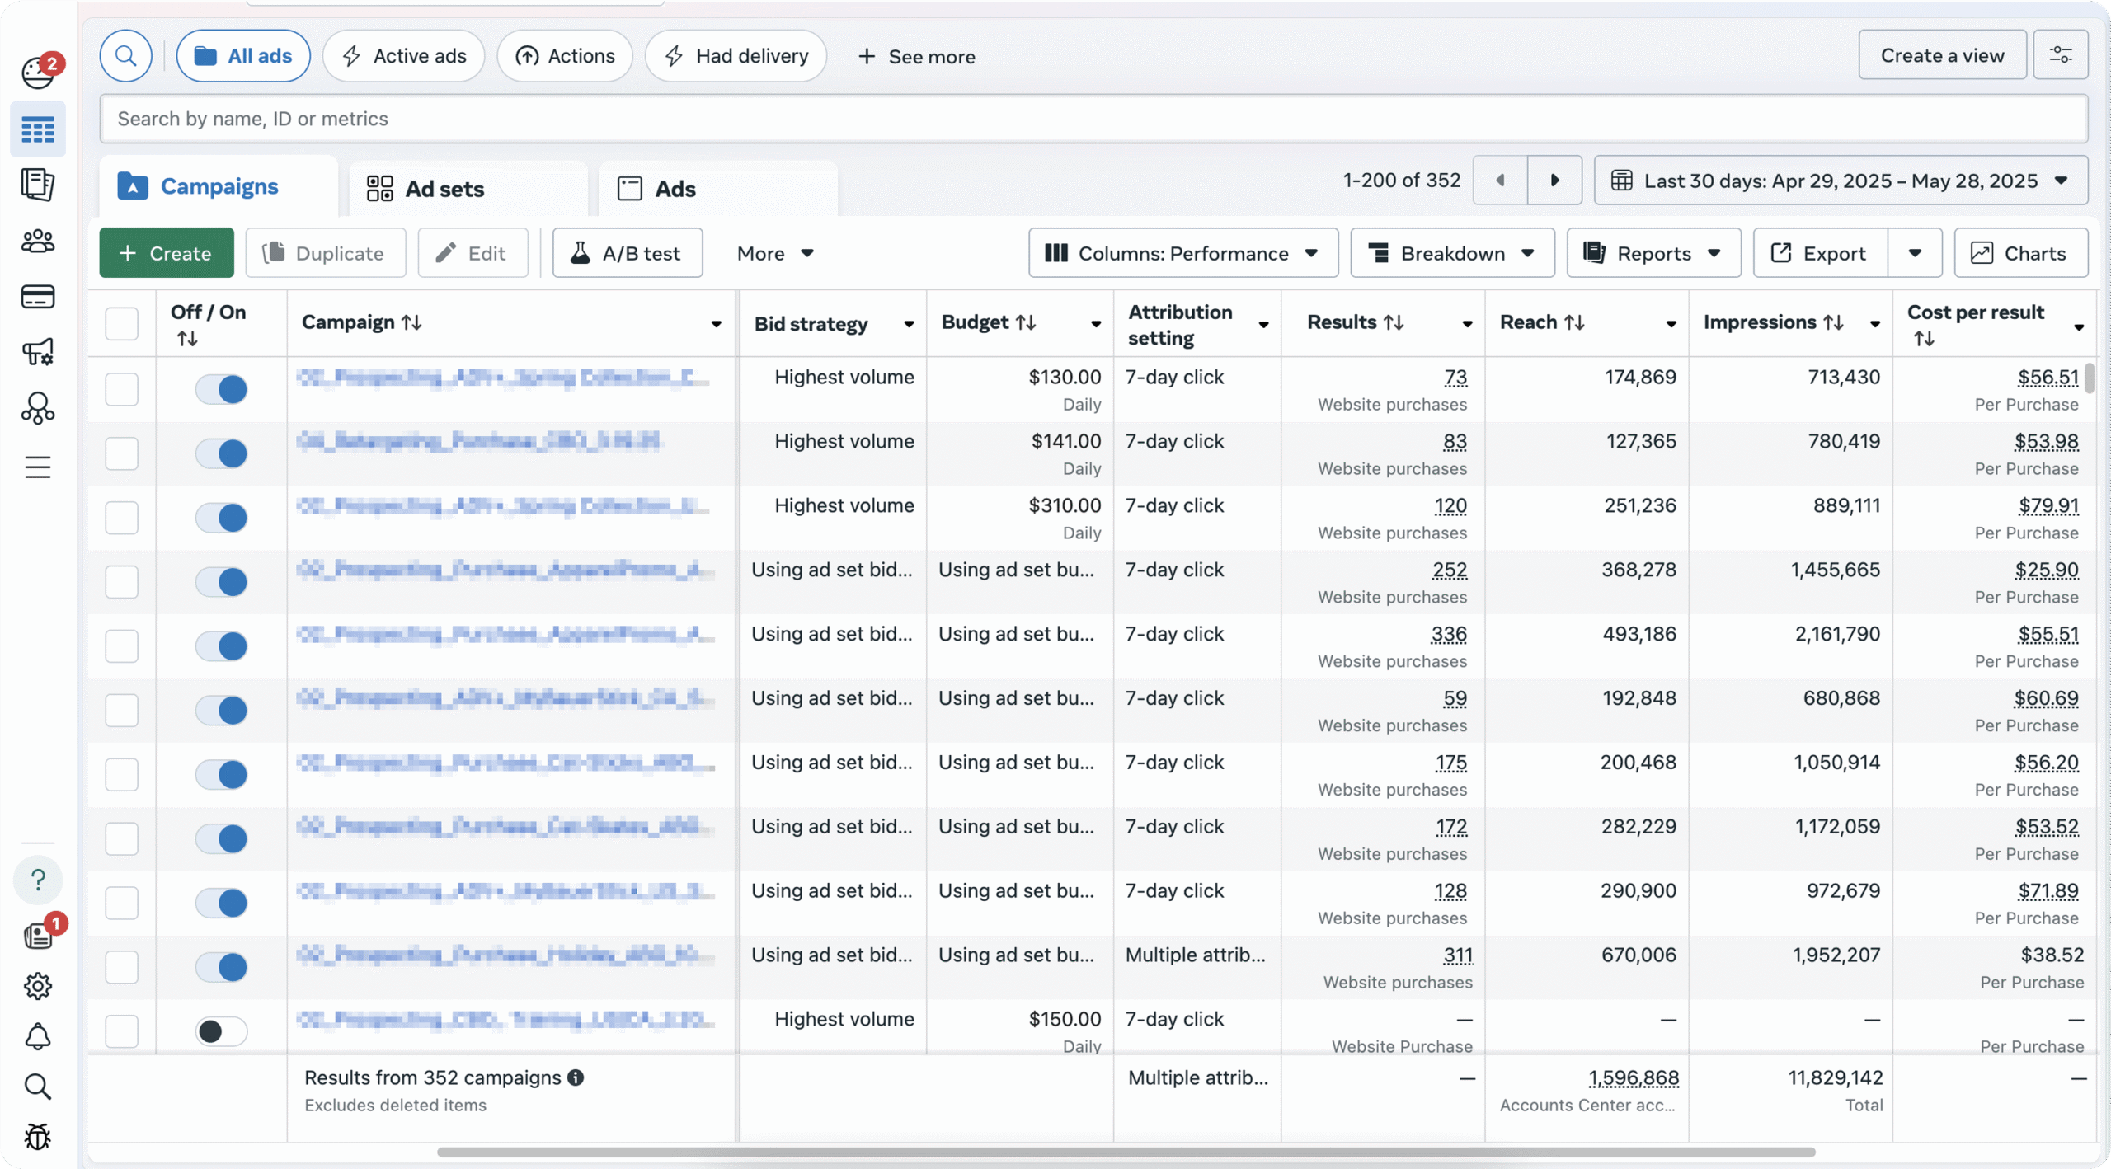
Task: Check the box for the $310.00 daily campaign
Action: coord(122,518)
